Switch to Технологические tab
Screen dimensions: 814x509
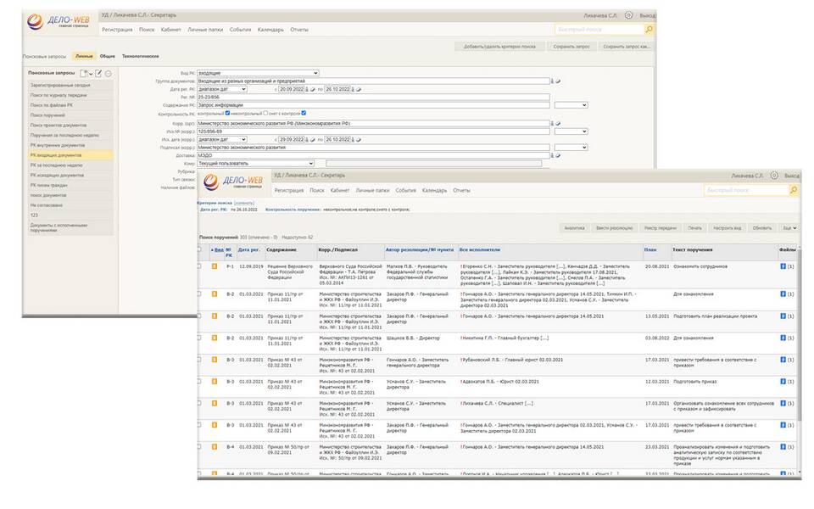point(140,56)
